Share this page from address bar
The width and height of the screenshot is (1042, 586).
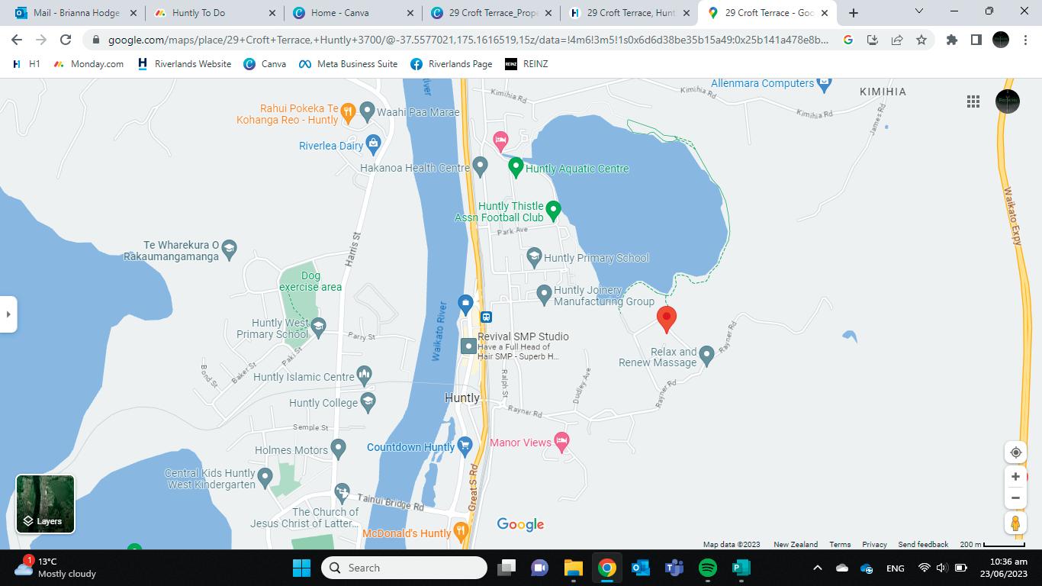(897, 40)
